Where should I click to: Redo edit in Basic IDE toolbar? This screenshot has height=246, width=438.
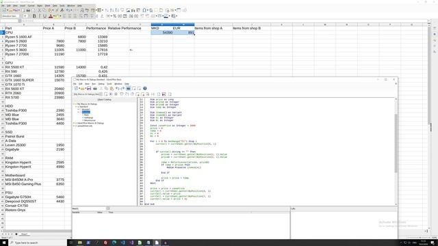point(123,88)
